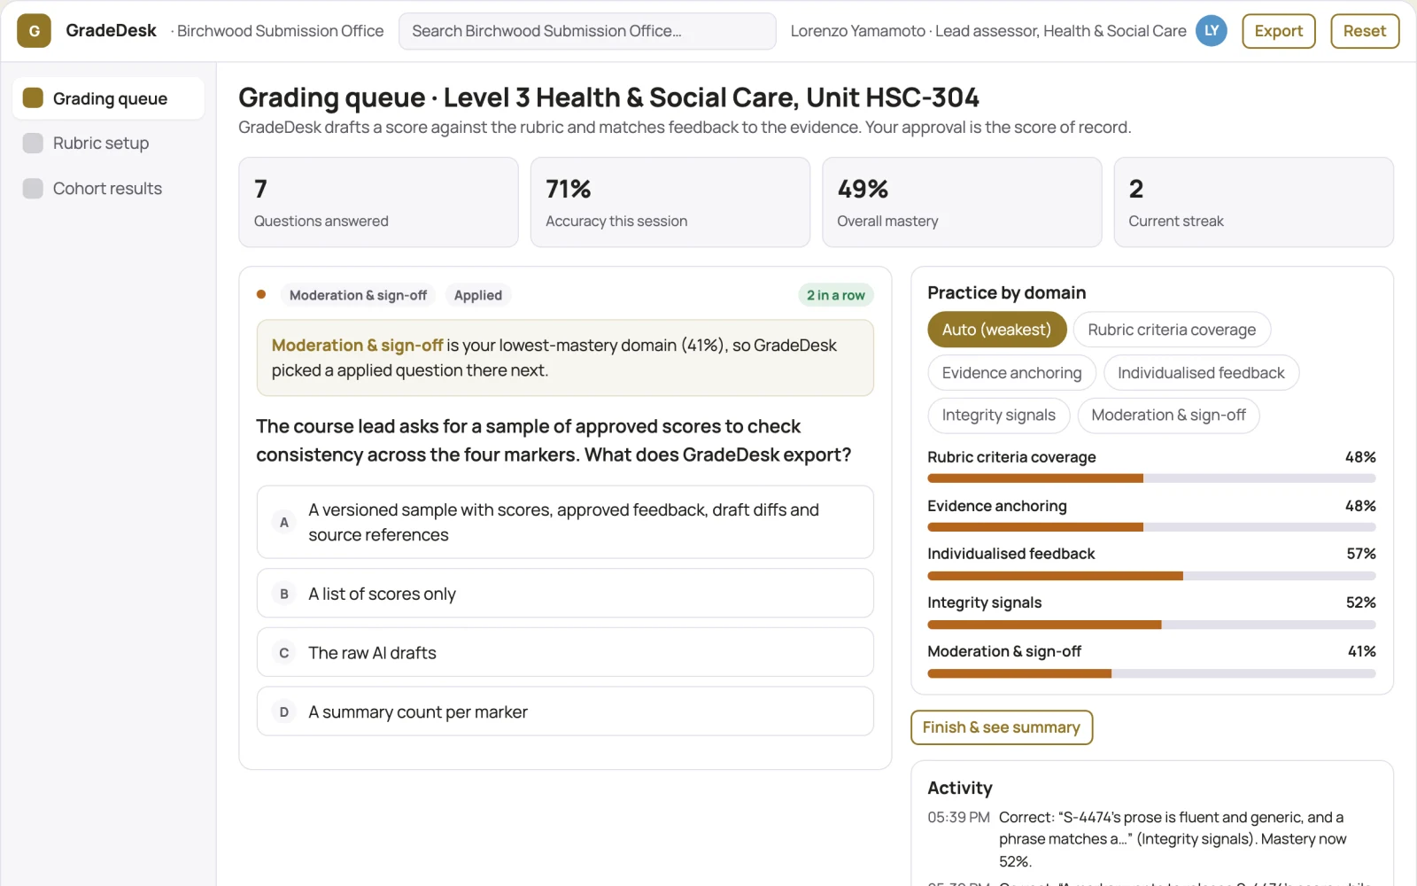Open Grading queue in the sidebar
Viewport: 1417px width, 886px height.
(x=108, y=98)
